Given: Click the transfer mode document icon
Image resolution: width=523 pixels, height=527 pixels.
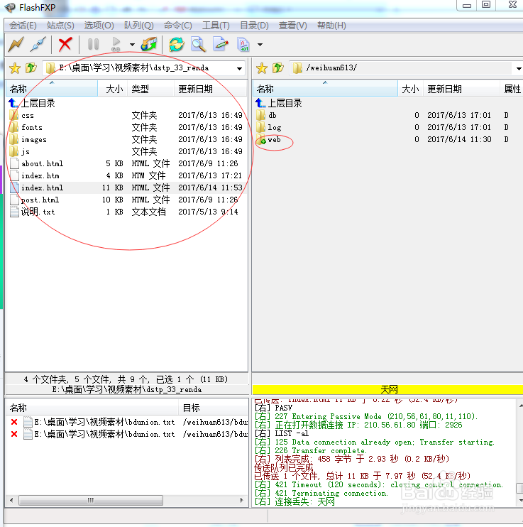Looking at the screenshot, I should (243, 44).
